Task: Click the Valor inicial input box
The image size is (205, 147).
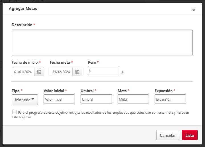Action: pyautogui.click(x=59, y=99)
